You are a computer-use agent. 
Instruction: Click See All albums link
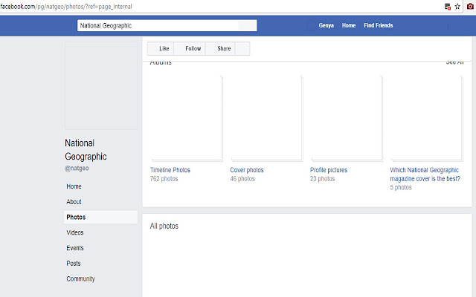click(454, 62)
